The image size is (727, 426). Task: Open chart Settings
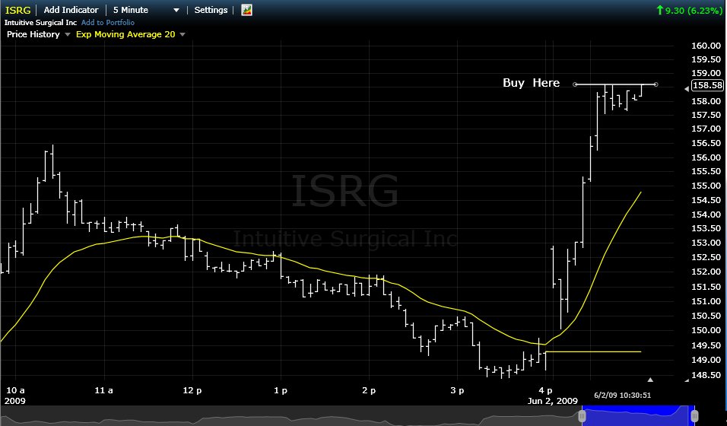pos(211,10)
